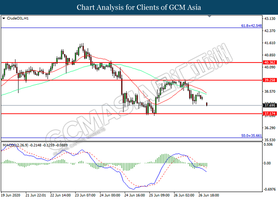Click the 41.610 price scale value

click(x=270, y=43)
